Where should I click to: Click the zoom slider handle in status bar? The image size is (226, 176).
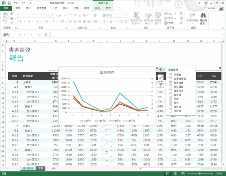point(200,174)
